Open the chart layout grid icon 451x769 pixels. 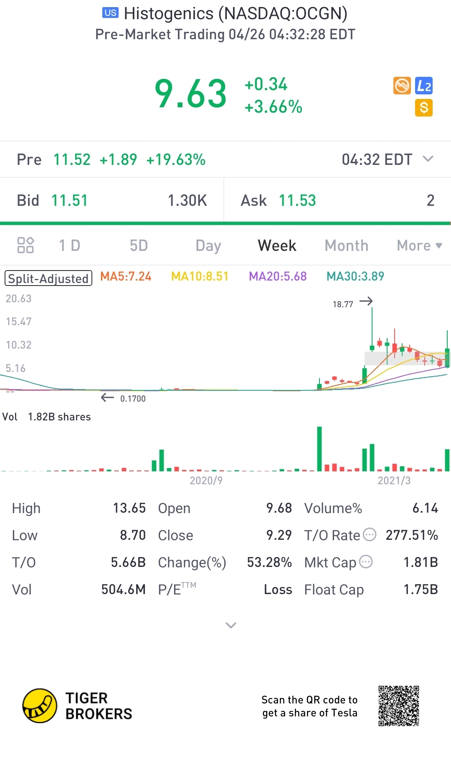[x=25, y=245]
